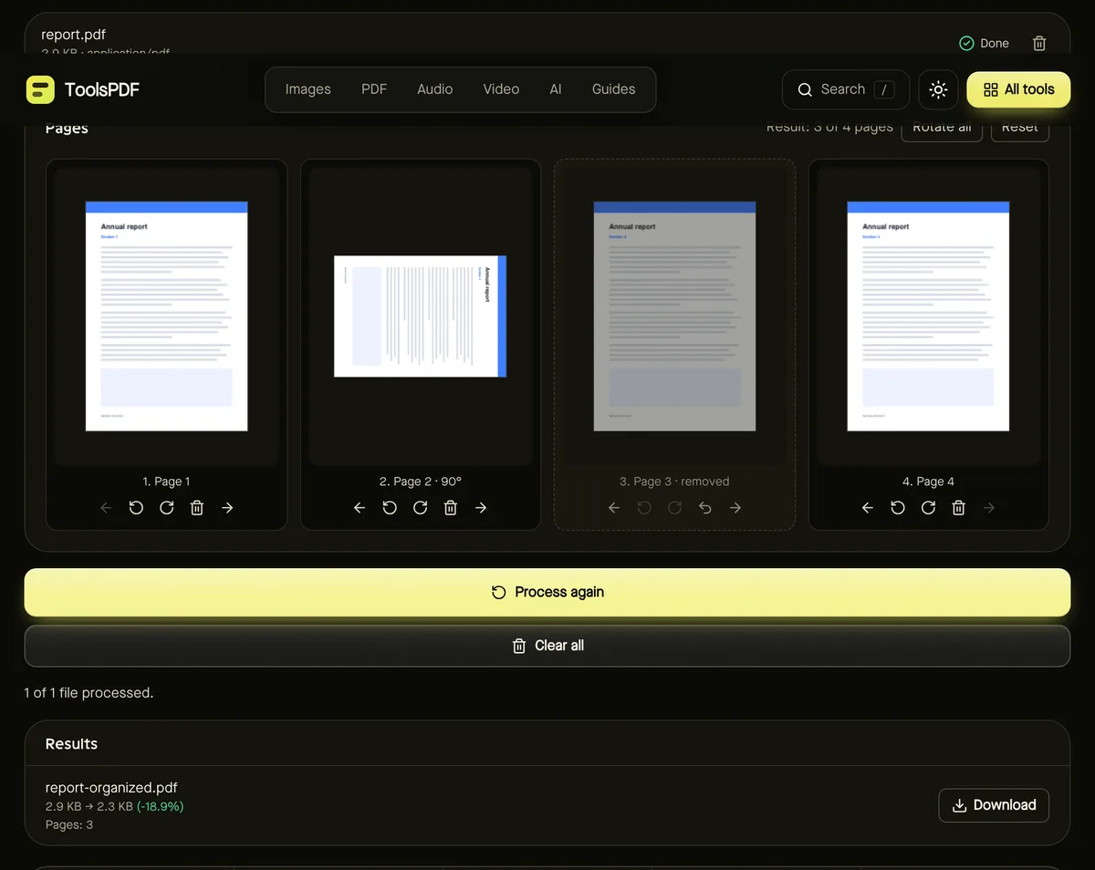Screen dimensions: 1095x870
Task: Click the Search box
Action: (846, 89)
